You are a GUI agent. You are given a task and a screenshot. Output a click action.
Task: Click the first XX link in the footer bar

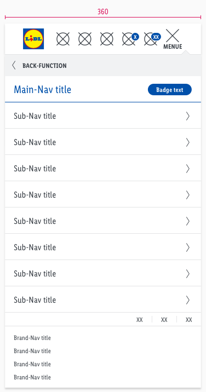click(x=139, y=320)
